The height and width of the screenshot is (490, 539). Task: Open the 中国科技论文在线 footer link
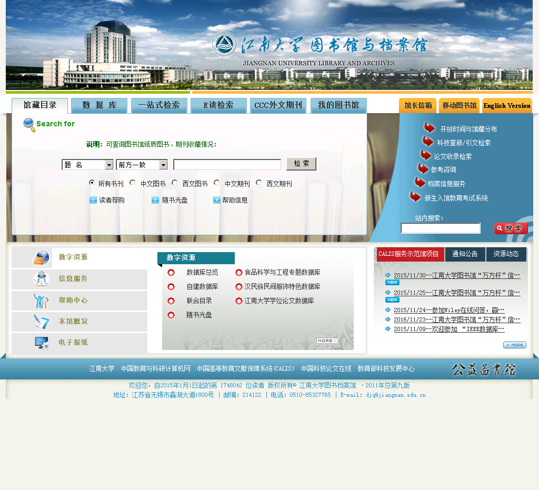(x=326, y=369)
